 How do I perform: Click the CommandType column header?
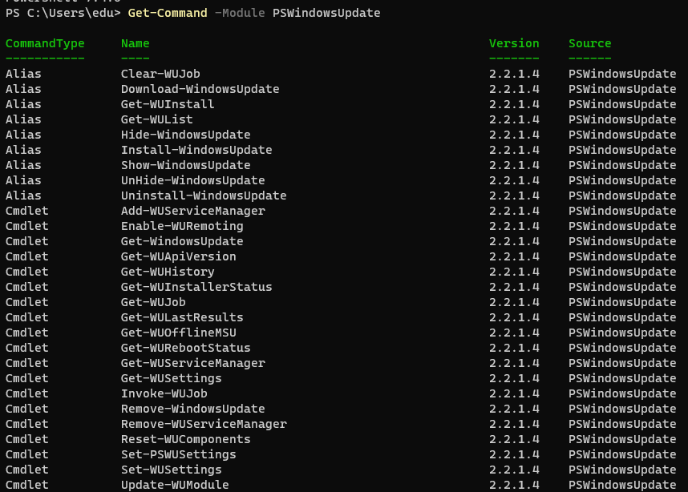45,43
